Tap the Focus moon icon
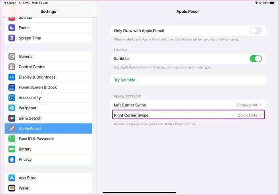Screen dimensions: 279x195 click(12, 28)
